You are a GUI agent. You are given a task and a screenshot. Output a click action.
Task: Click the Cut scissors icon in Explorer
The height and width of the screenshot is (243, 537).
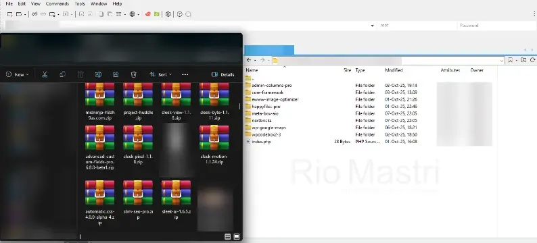(x=45, y=74)
